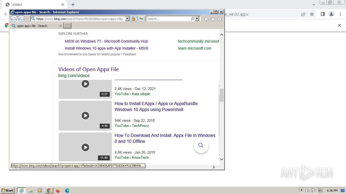
Task: Open Internet Explorer Tools gear
Action: click(x=219, y=19)
